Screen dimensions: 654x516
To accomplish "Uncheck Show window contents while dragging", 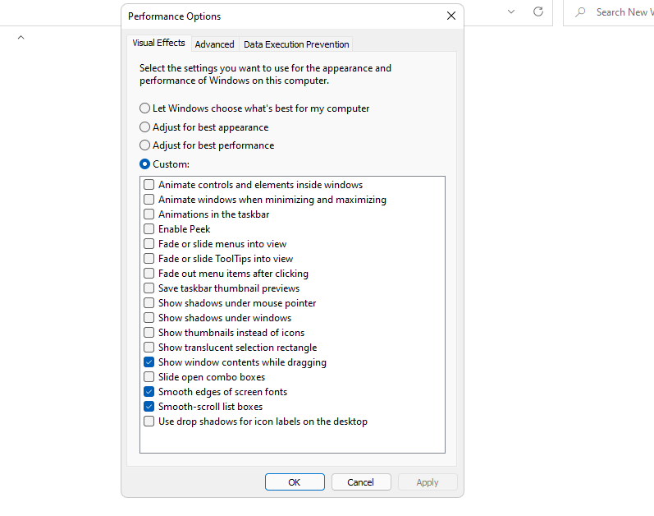I will [149, 362].
